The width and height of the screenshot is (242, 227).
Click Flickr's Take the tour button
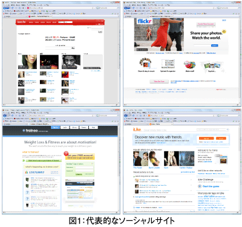pyautogui.click(x=159, y=81)
